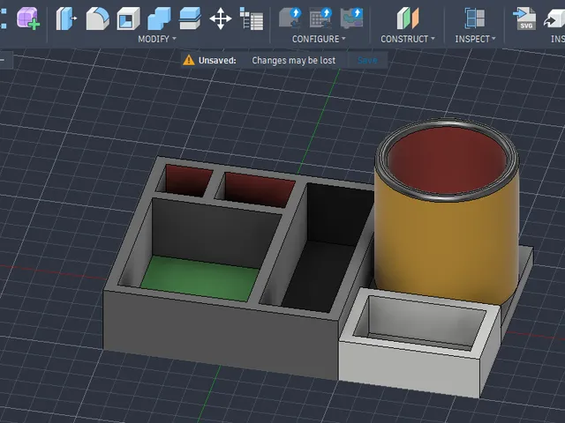The height and width of the screenshot is (423, 565).
Task: Select the green floor of large compartment
Action: point(200,278)
